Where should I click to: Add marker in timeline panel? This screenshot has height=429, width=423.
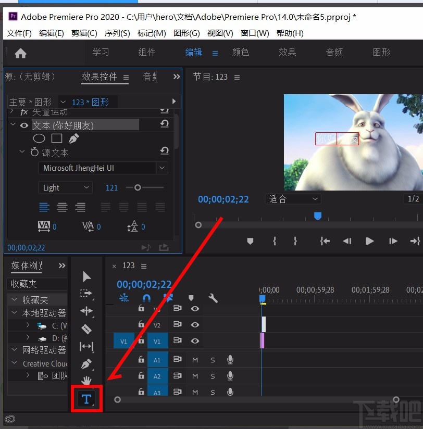click(x=191, y=298)
